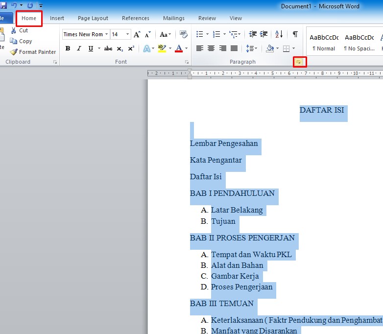This screenshot has height=334, width=383.
Task: Toggle Italic formatting
Action: [x=79, y=48]
